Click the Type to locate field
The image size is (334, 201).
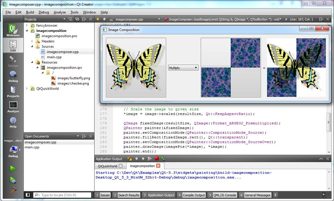(63, 195)
